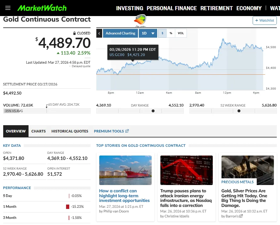Click the colorful broker logo above the chart

[x=140, y=21]
